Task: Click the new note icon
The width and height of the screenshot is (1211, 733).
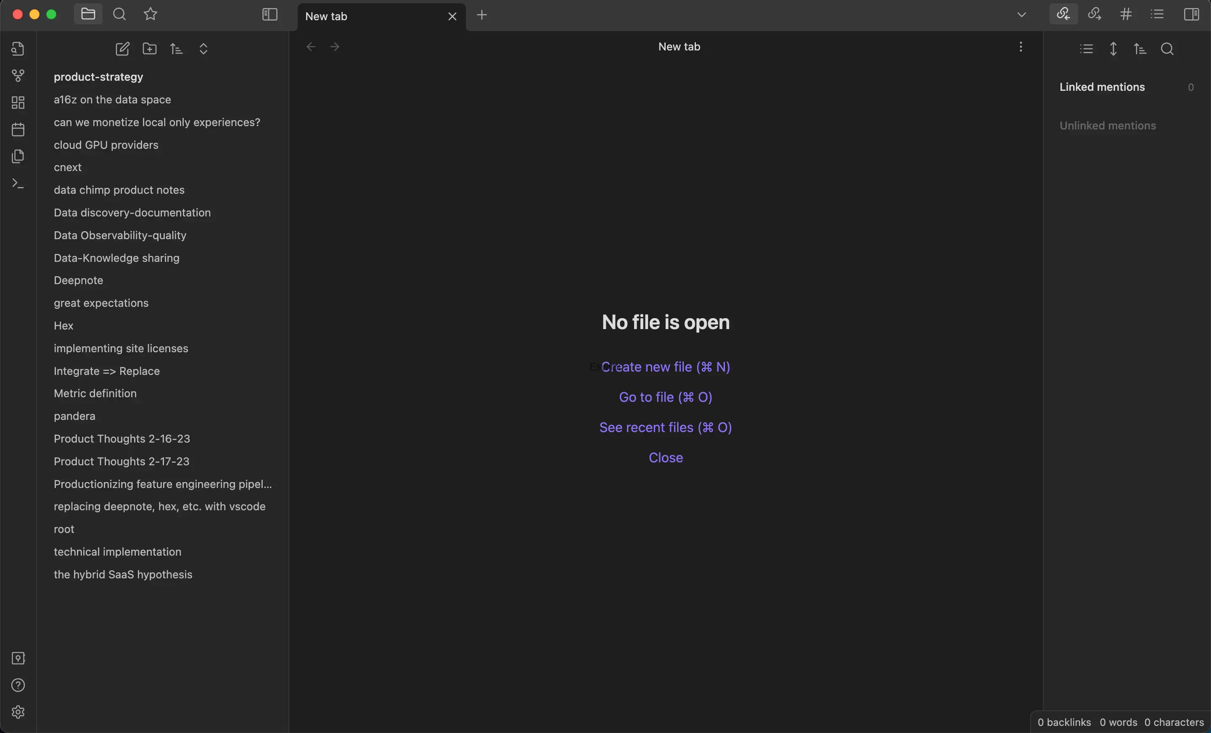Action: point(122,49)
